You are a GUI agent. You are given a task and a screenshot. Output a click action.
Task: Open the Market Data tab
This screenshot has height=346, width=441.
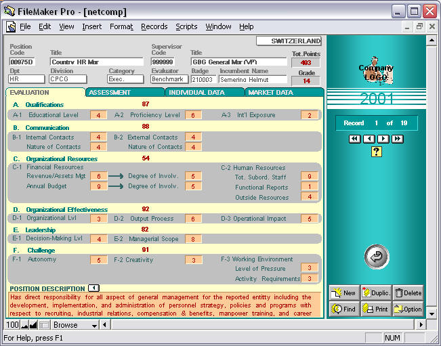(x=271, y=92)
